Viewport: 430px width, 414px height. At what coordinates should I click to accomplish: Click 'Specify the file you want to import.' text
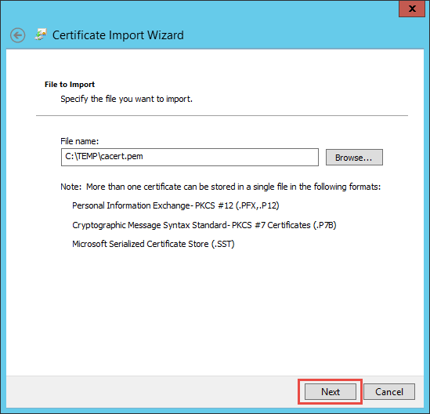pos(126,99)
